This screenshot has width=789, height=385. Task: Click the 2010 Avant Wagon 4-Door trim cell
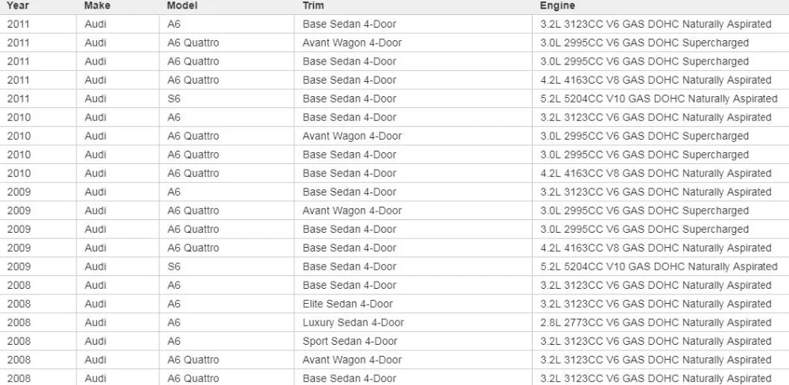coord(413,136)
